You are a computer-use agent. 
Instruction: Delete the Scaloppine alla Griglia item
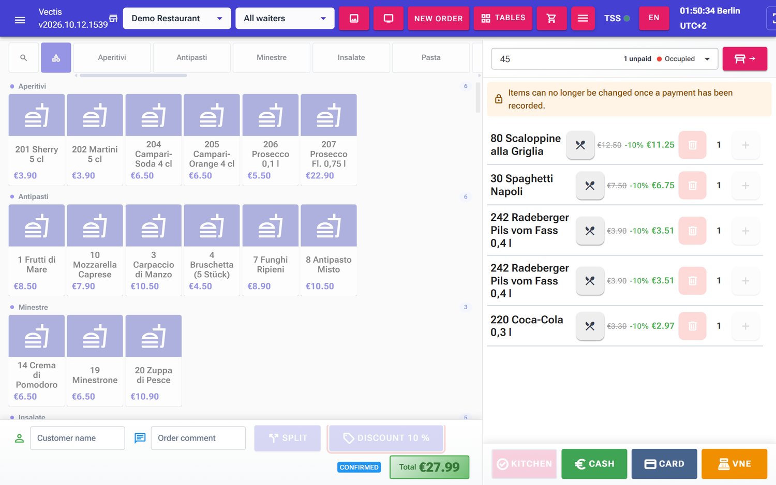coord(692,145)
